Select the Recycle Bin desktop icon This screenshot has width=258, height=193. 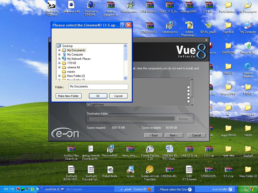coord(248,48)
